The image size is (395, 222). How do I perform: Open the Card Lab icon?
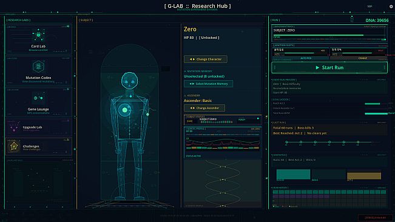[38, 35]
